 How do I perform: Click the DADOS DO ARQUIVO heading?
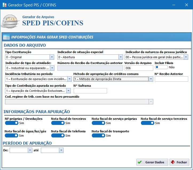[x=25, y=45]
